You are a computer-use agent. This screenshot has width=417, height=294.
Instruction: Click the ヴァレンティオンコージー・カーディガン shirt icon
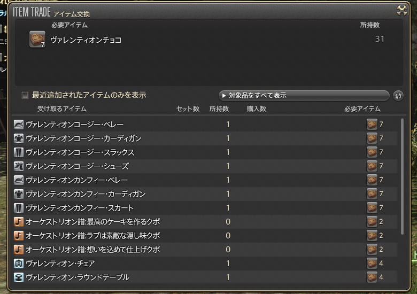pyautogui.click(x=19, y=138)
